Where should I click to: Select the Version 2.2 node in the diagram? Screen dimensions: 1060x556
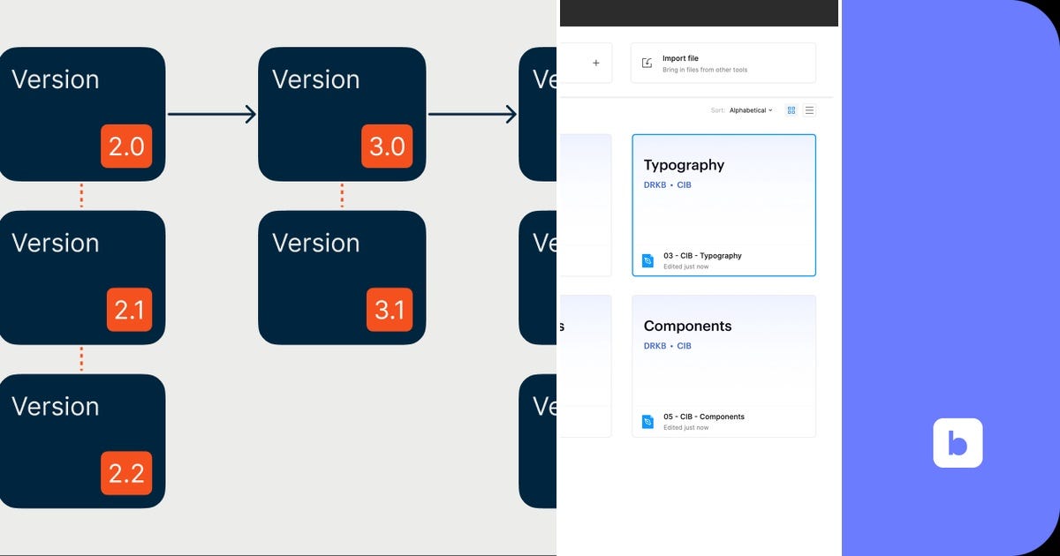82,440
